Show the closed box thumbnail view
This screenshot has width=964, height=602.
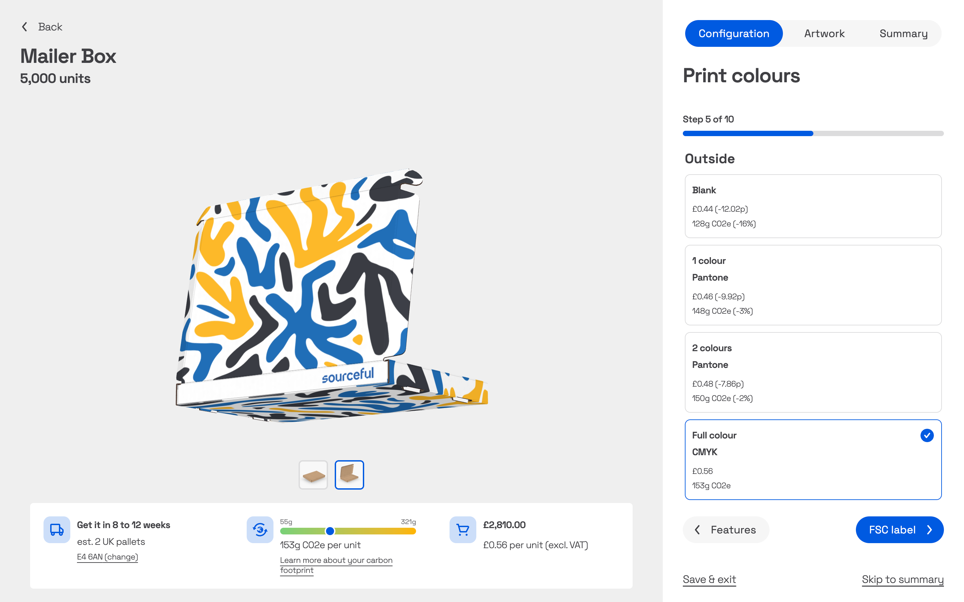(x=313, y=475)
